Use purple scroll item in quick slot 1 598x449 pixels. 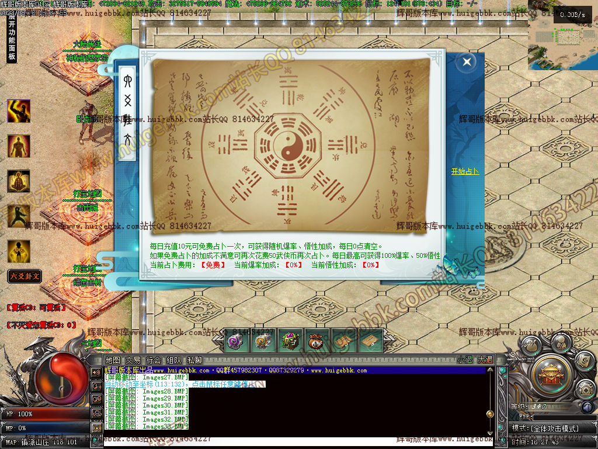[x=235, y=341]
